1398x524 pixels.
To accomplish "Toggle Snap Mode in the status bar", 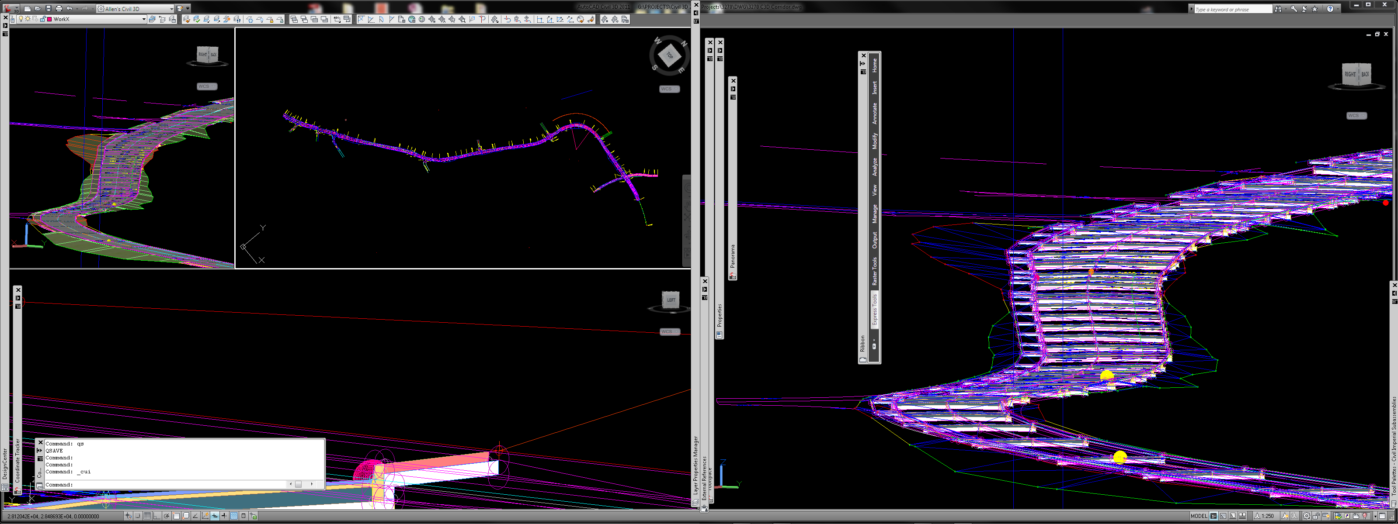I will point(138,516).
